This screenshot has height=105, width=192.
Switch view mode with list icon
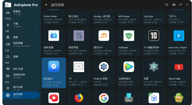tap(174, 5)
